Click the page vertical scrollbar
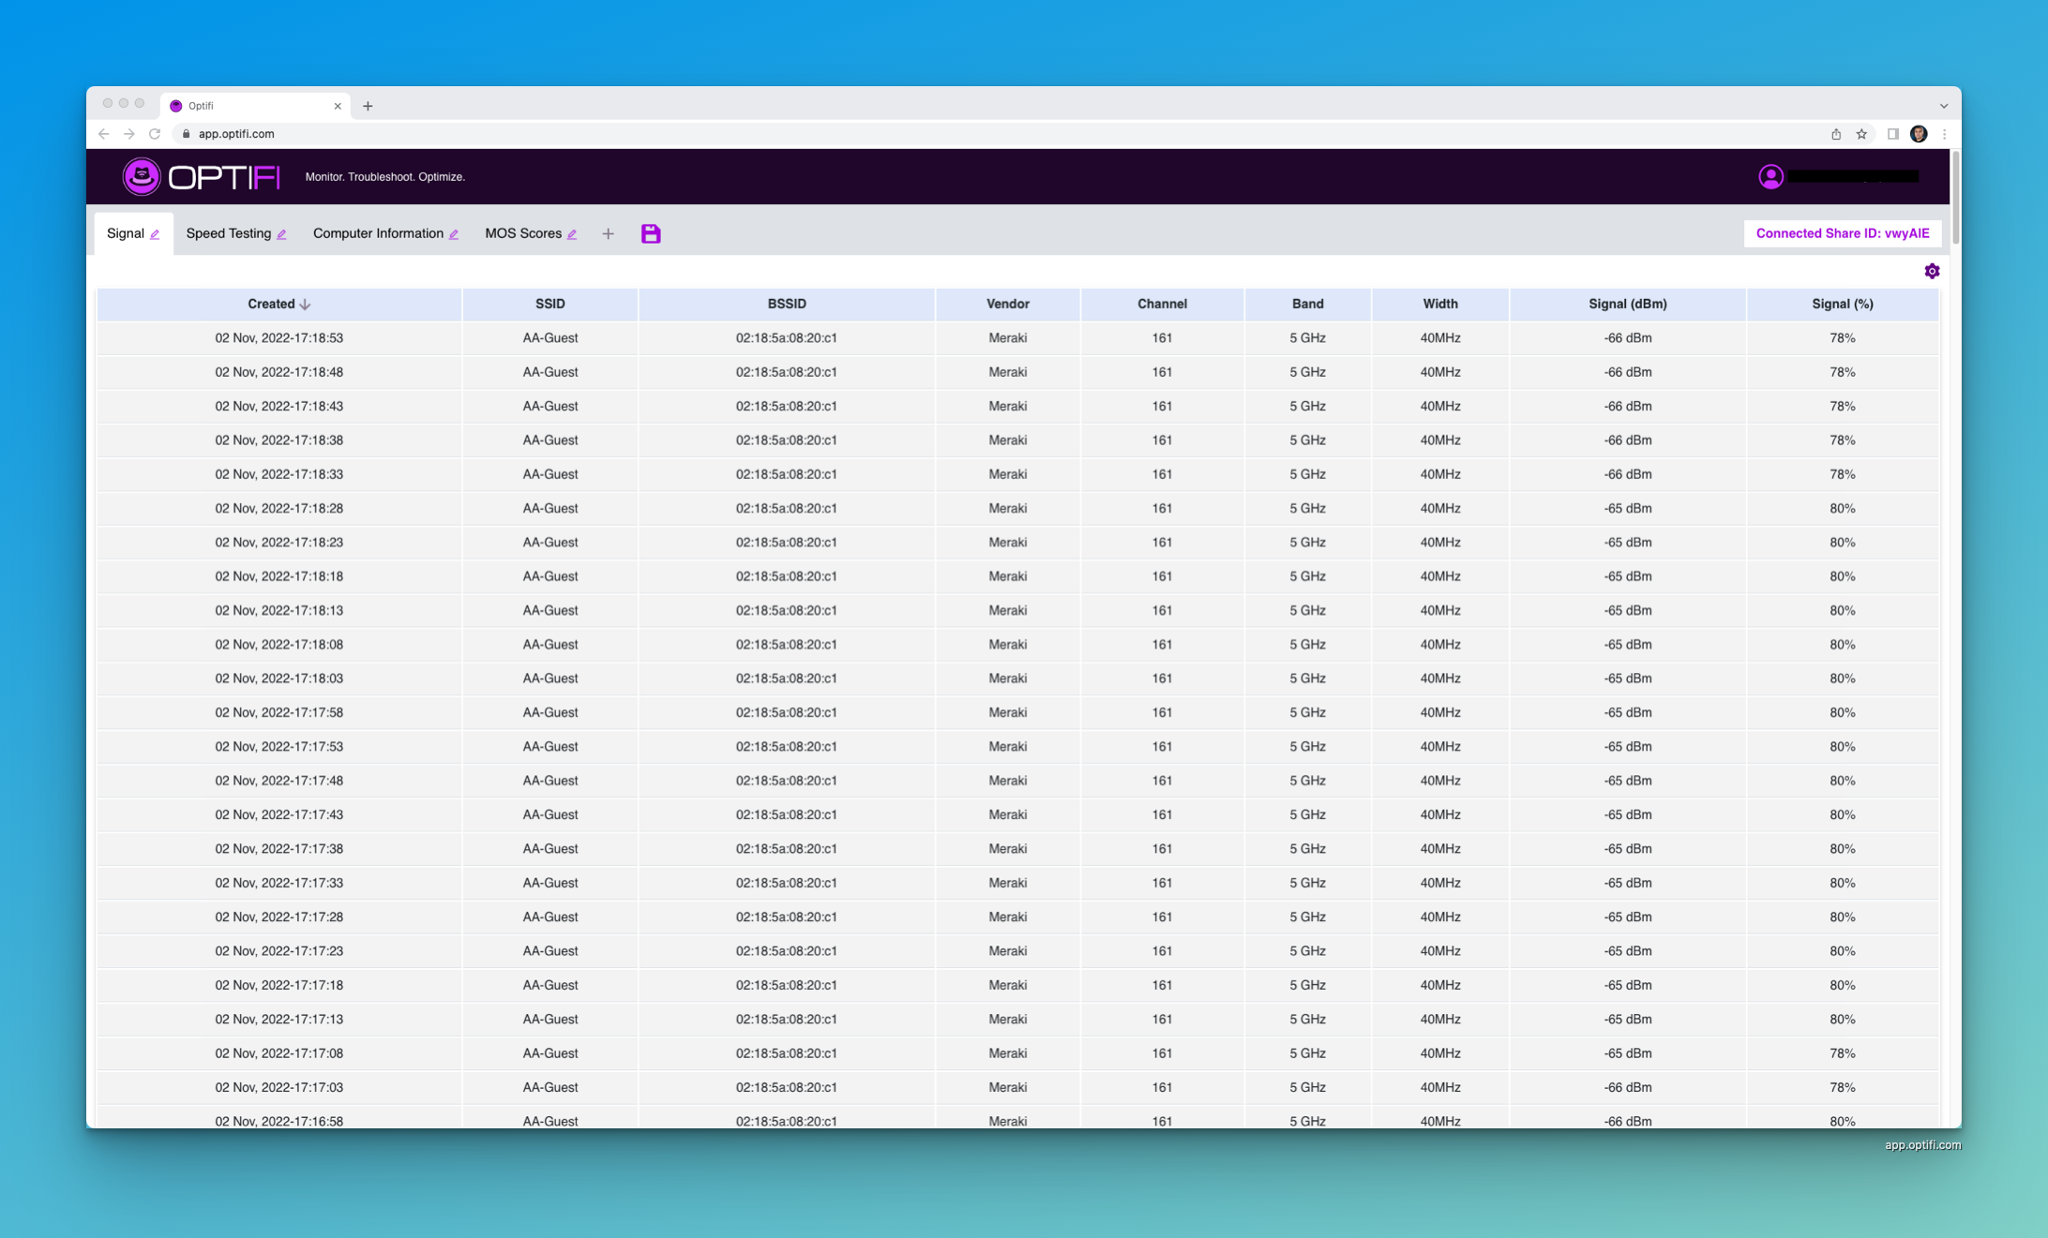 pos(1955,197)
